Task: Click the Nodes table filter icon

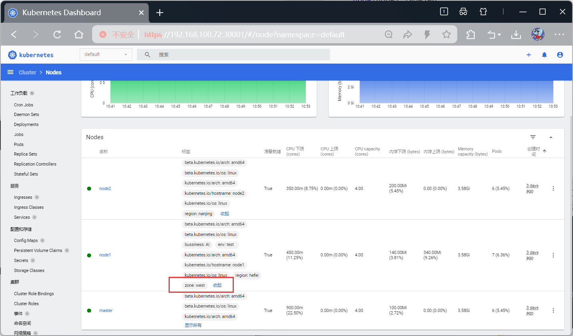Action: point(533,137)
